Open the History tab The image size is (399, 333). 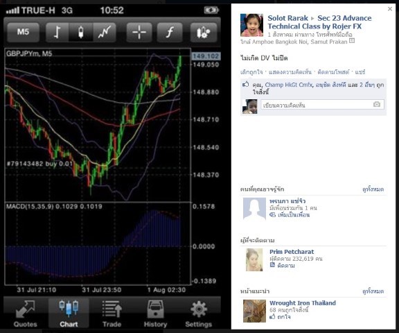tap(155, 314)
